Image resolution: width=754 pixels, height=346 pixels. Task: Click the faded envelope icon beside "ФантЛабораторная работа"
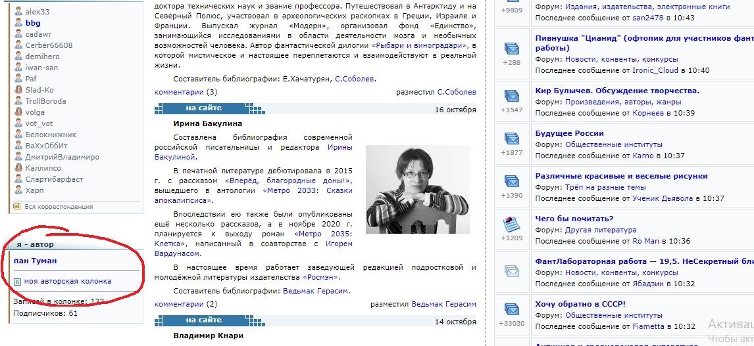511,270
